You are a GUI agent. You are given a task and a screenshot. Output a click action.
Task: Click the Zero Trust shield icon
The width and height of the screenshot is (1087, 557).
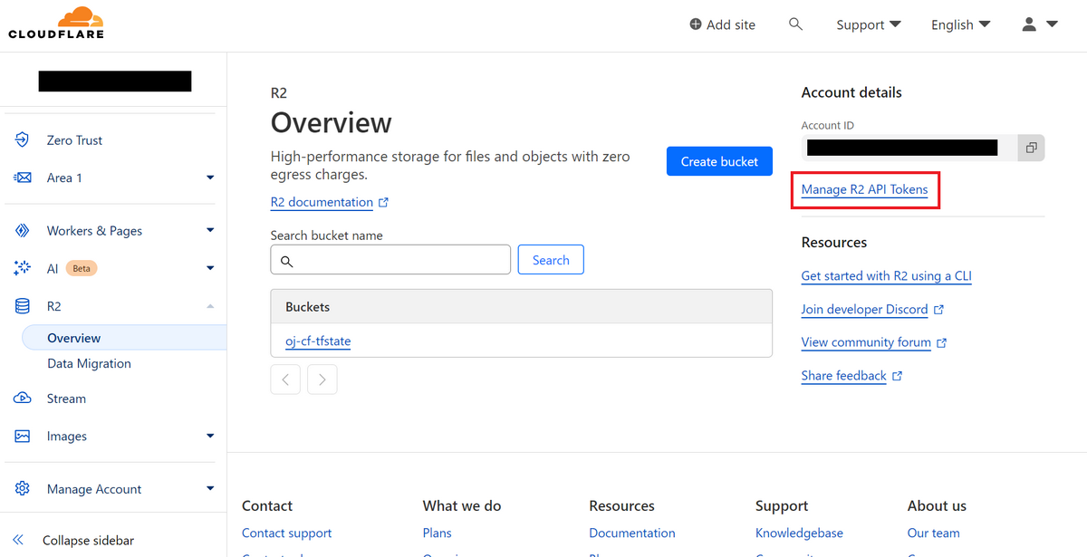(23, 140)
